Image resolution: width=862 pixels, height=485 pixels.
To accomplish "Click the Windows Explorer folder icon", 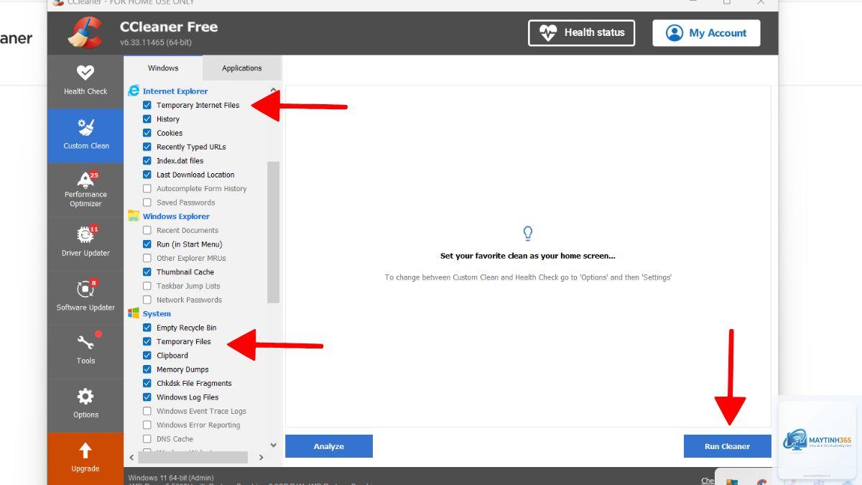I will pyautogui.click(x=134, y=216).
